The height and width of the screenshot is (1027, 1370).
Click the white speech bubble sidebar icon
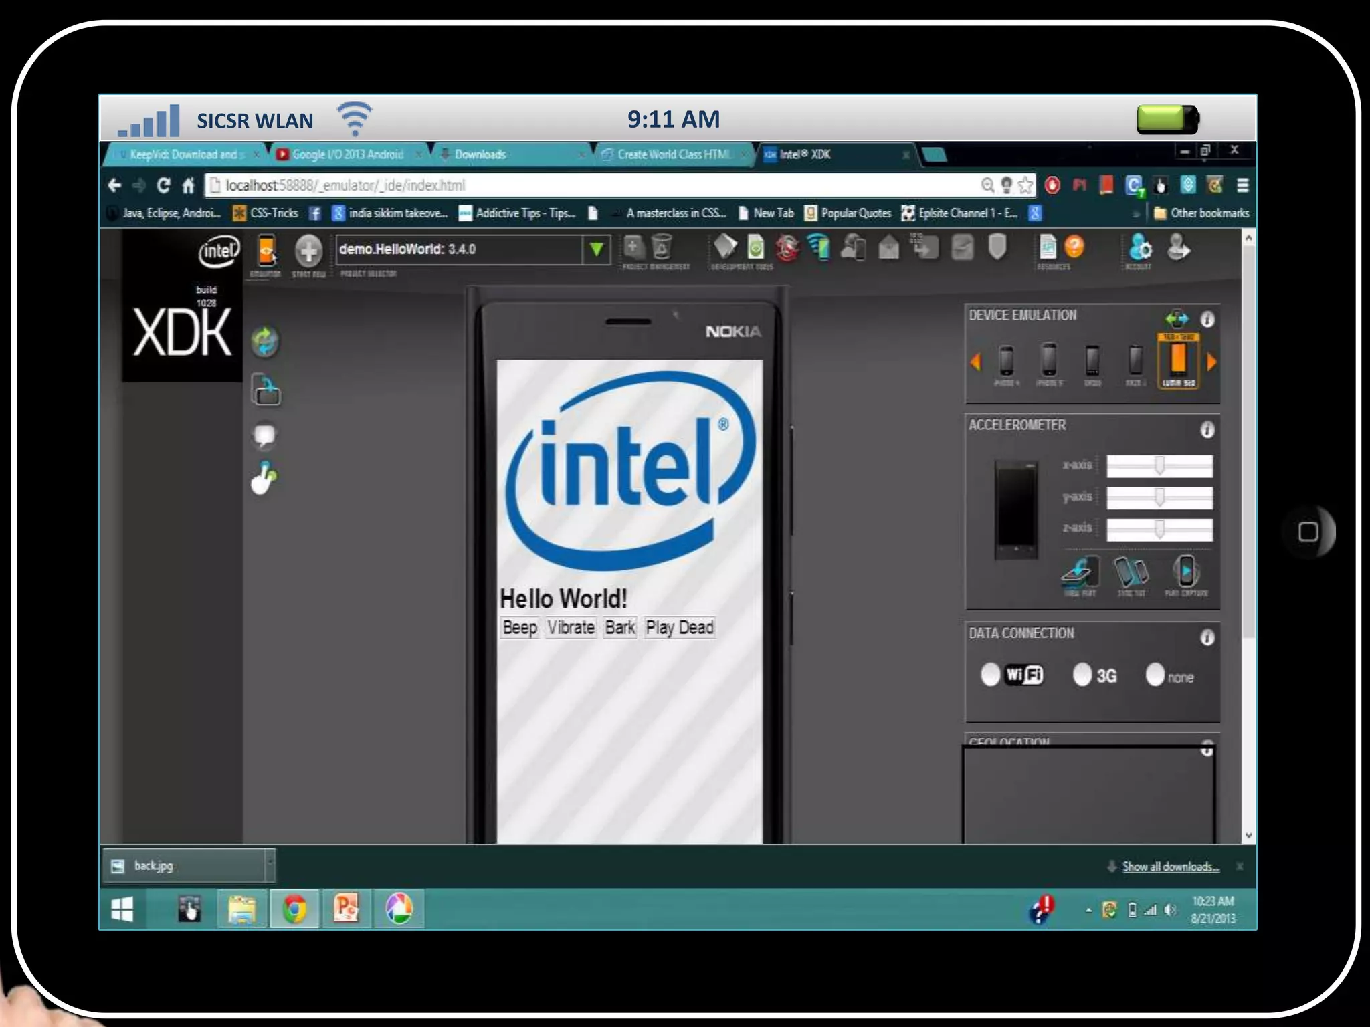265,435
